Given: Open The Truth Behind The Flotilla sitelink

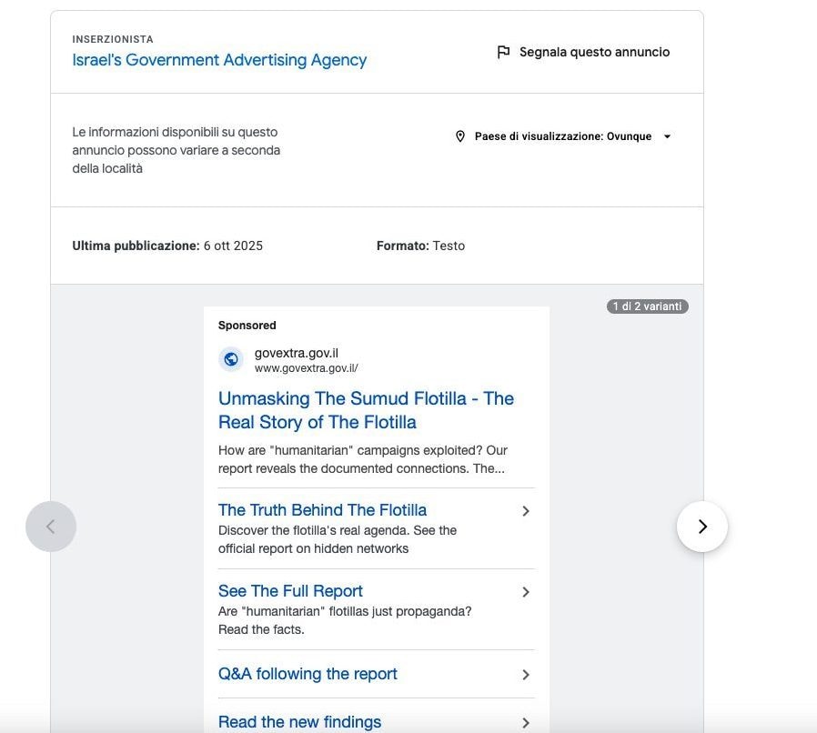Looking at the screenshot, I should coord(322,510).
